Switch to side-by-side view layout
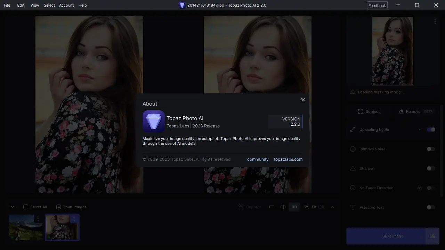Screen dimensions: 445x250 coord(294,207)
